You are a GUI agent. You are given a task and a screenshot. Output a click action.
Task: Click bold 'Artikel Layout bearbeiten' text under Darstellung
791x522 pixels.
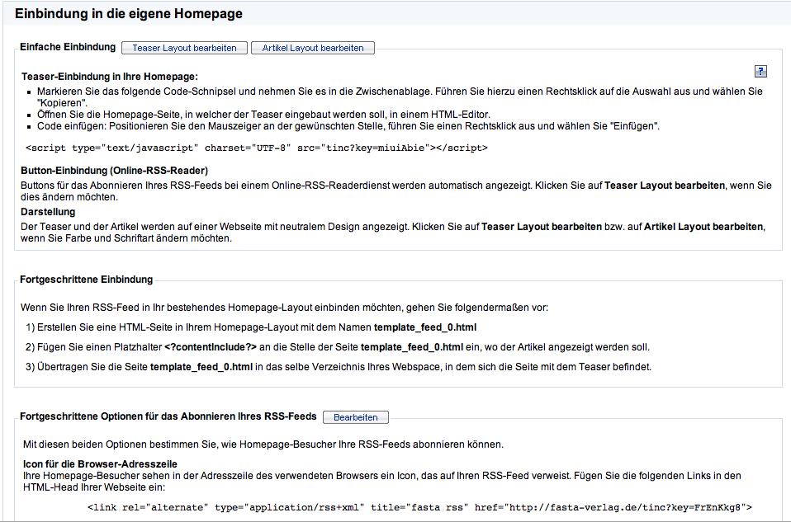coord(703,226)
